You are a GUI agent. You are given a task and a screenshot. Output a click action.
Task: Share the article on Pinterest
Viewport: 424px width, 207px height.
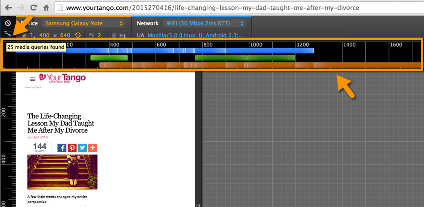pyautogui.click(x=72, y=148)
